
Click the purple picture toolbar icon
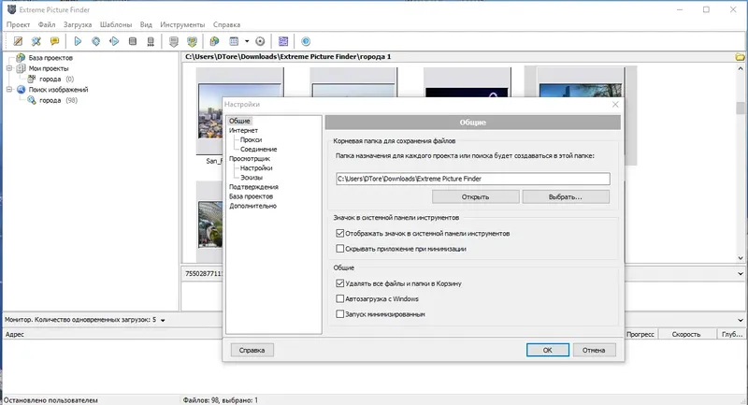coord(283,41)
